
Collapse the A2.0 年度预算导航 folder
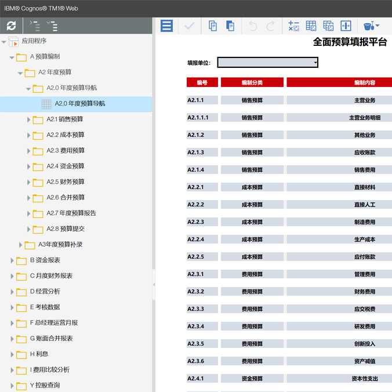(x=28, y=89)
